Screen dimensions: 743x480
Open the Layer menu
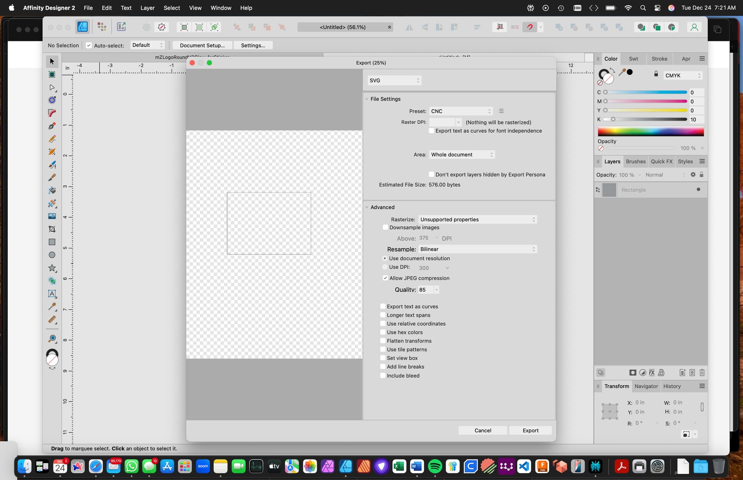147,8
